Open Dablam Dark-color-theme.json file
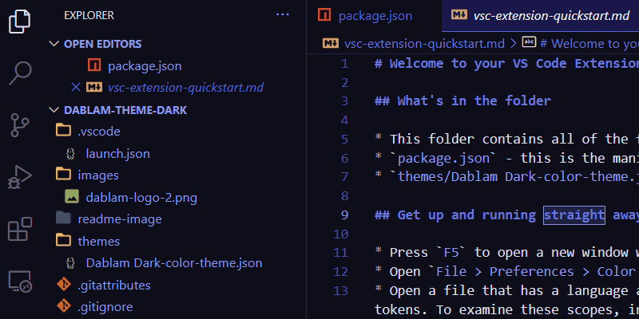 [x=176, y=263]
